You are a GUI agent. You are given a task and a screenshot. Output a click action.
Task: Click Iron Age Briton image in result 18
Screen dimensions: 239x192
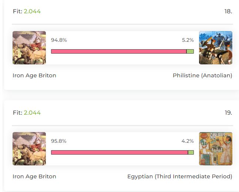(x=29, y=48)
